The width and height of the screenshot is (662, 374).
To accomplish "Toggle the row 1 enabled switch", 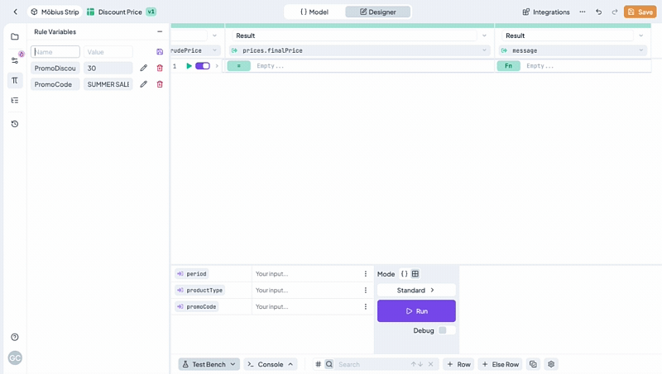I will pos(202,66).
